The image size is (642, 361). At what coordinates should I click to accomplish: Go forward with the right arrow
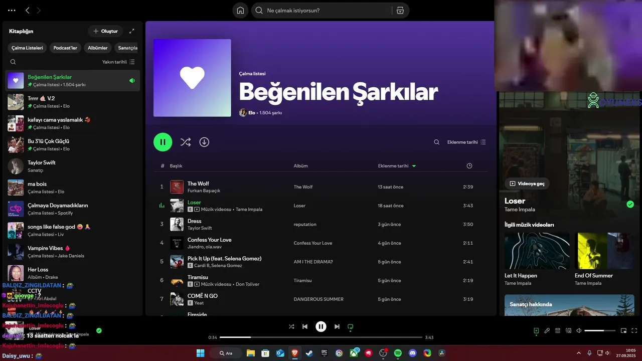39,11
